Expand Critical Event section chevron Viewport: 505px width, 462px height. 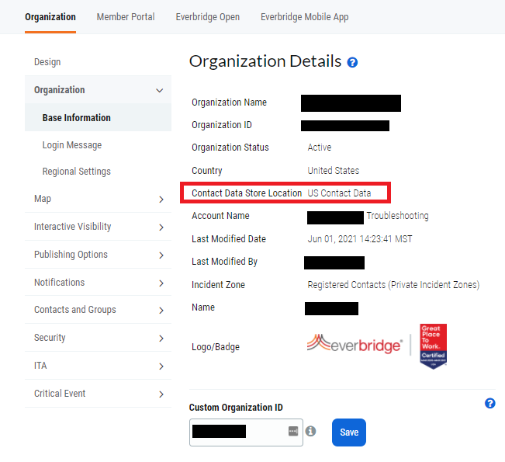pyautogui.click(x=161, y=394)
